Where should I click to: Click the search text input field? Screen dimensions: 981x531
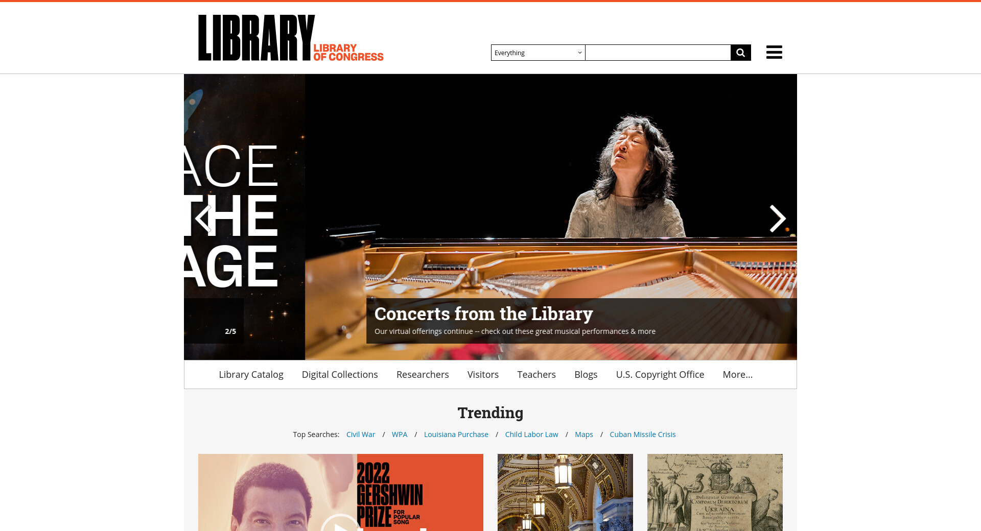click(658, 53)
